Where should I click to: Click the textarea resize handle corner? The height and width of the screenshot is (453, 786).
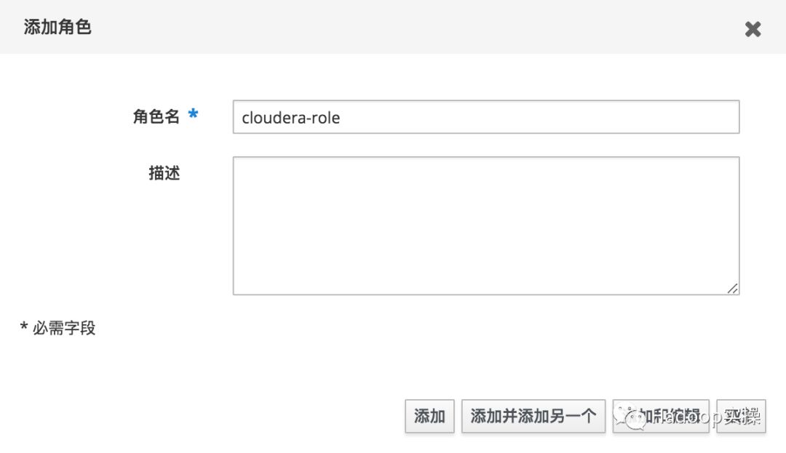pyautogui.click(x=732, y=288)
